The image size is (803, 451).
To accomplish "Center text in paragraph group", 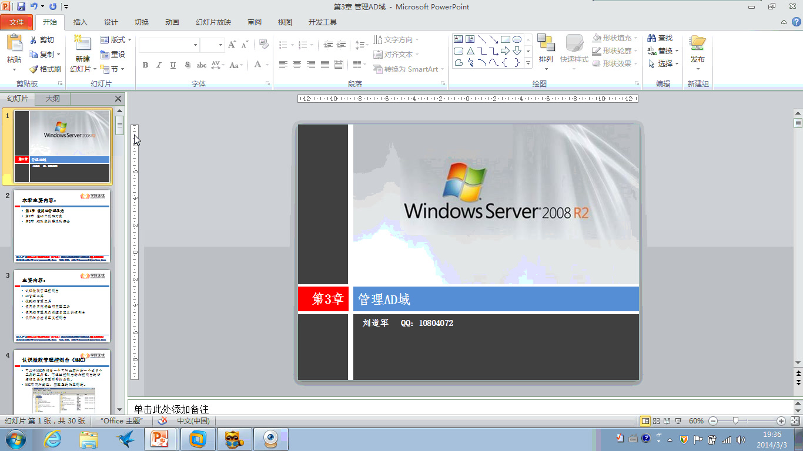I will tap(297, 65).
